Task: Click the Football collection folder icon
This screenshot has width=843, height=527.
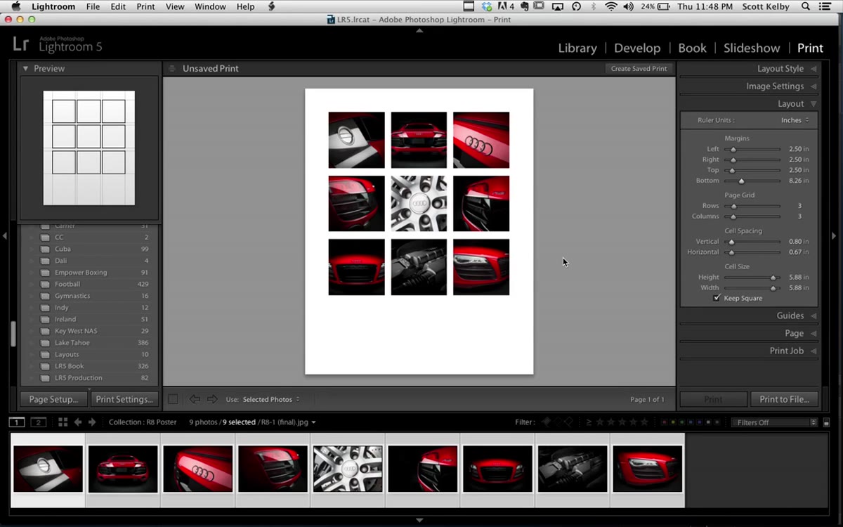Action: (45, 285)
